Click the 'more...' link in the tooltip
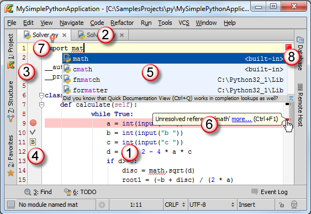 pos(242,119)
